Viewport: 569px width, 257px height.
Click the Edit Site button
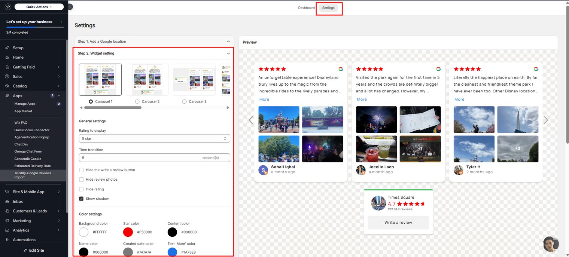[x=34, y=250]
